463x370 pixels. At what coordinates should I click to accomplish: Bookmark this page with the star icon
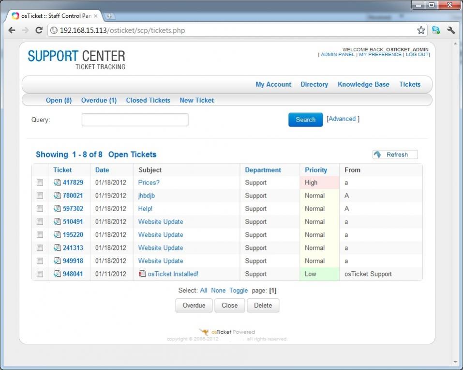pos(421,30)
